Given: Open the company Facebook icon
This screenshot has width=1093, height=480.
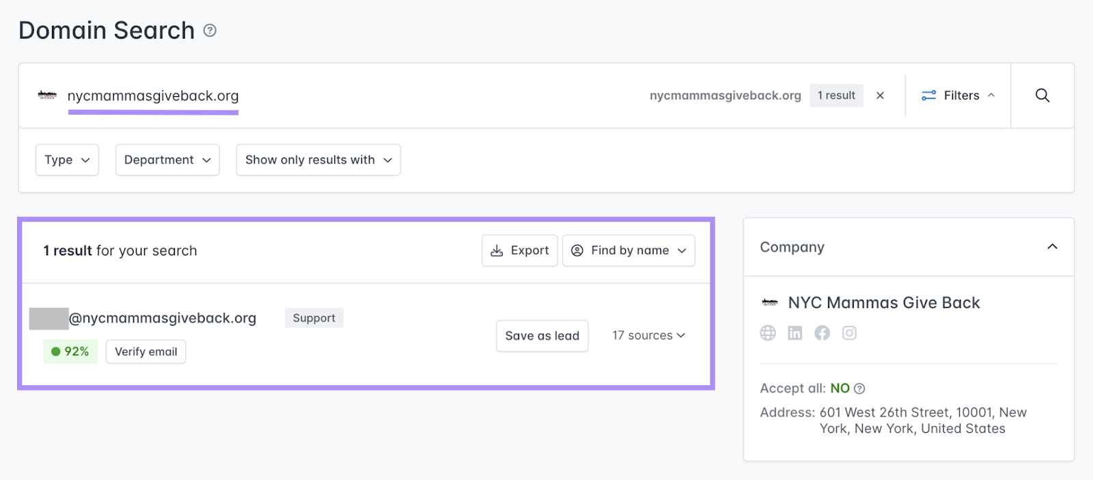Looking at the screenshot, I should (822, 333).
